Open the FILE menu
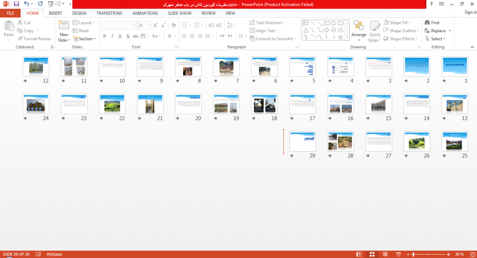Screen dimensions: 477x258 pos(10,13)
